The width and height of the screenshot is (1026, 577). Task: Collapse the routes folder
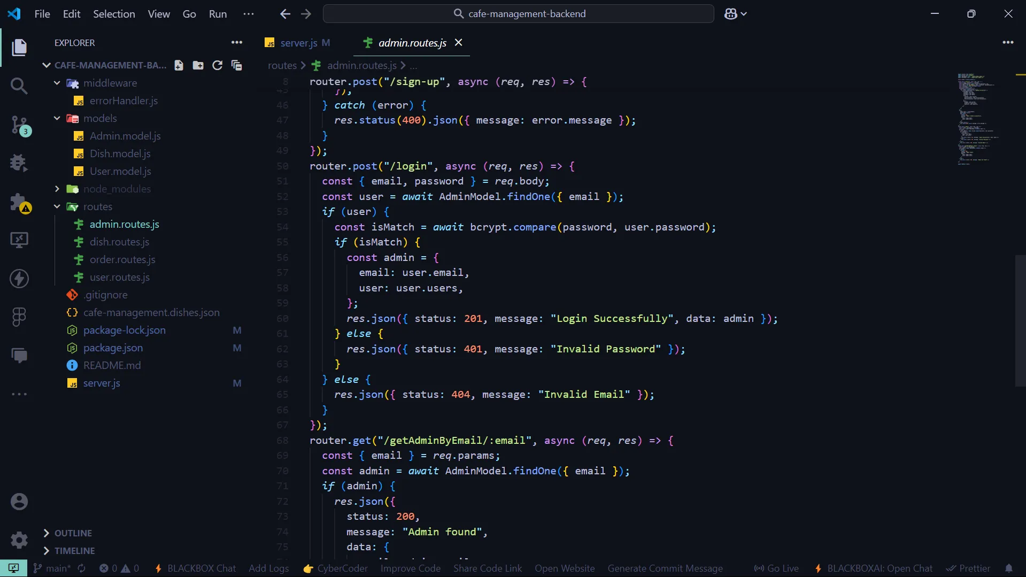tap(57, 206)
